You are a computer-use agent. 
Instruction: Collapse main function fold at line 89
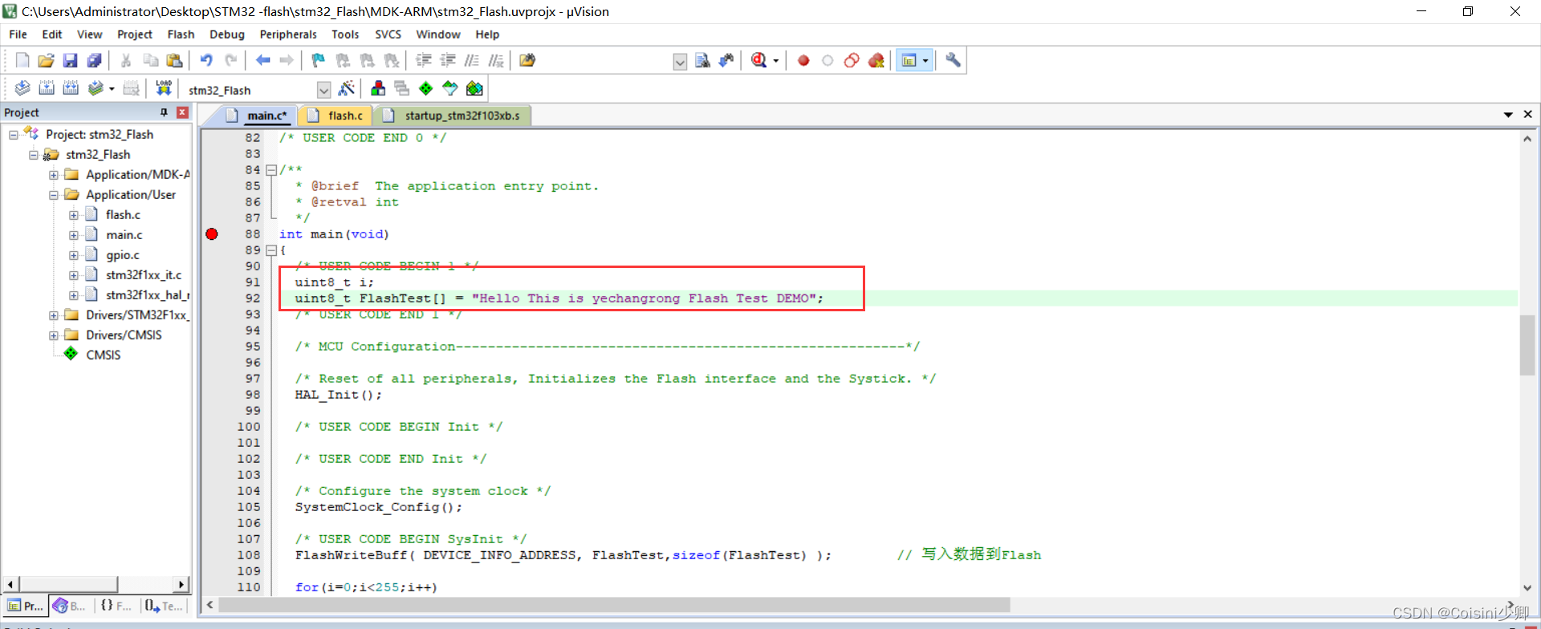coord(271,250)
